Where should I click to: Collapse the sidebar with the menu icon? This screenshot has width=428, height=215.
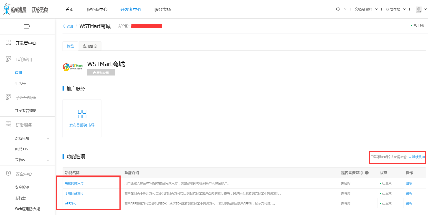pyautogui.click(x=27, y=26)
